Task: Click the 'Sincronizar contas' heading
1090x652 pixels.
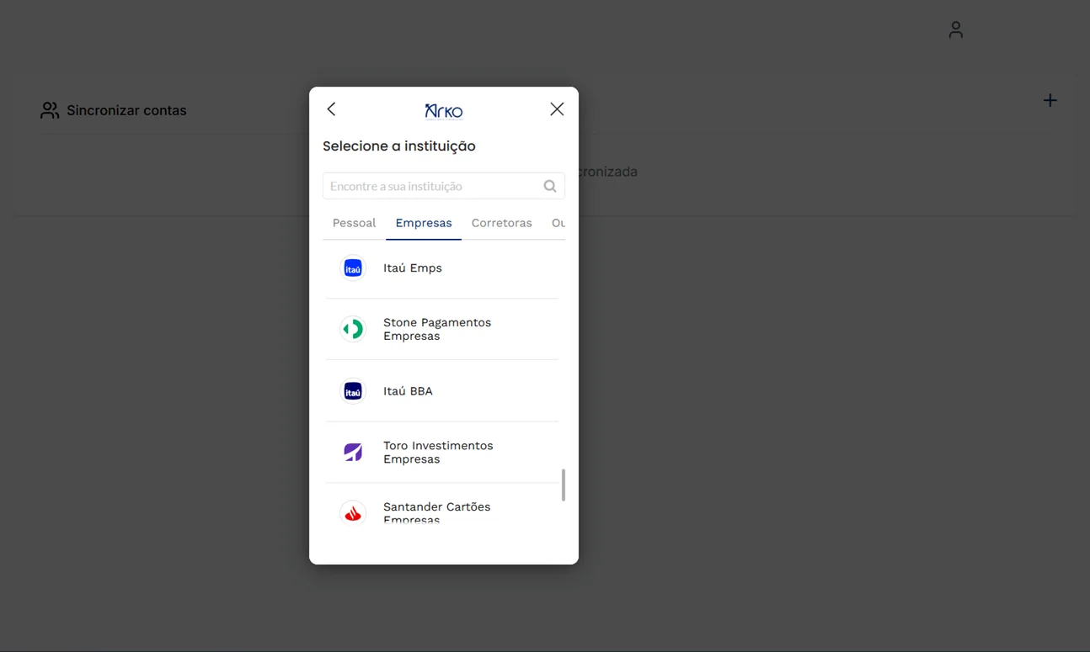Action: 126,110
